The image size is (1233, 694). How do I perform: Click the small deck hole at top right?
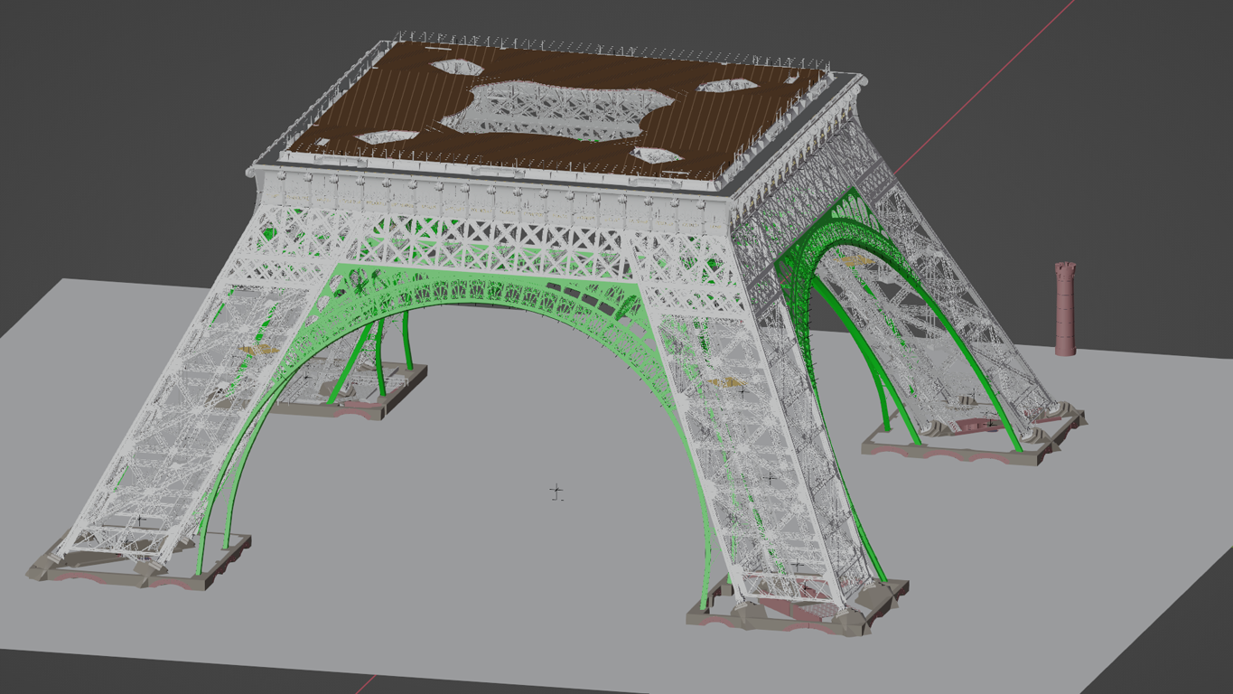pyautogui.click(x=727, y=86)
